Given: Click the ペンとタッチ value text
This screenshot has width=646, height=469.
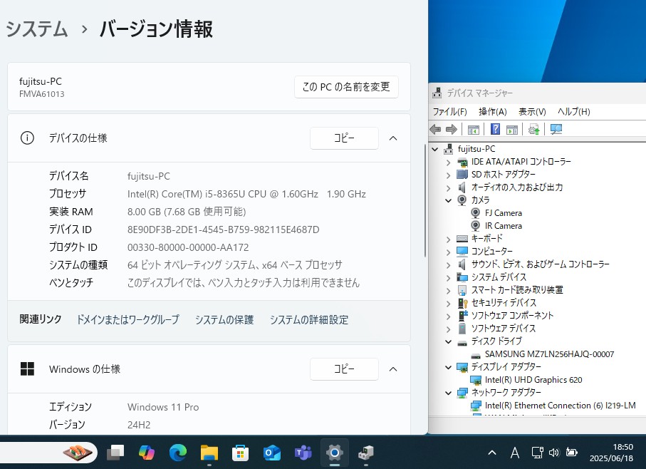Looking at the screenshot, I should (244, 283).
